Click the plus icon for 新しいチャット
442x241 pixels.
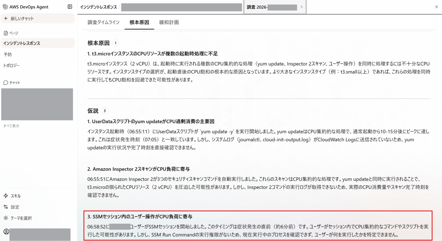pyautogui.click(x=6, y=19)
